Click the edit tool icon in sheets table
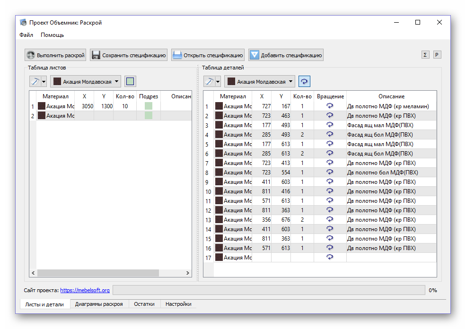 coord(35,81)
